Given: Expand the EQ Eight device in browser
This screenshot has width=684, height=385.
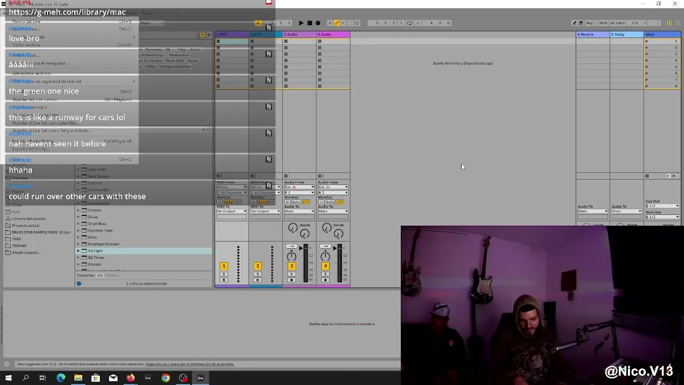Looking at the screenshot, I should [78, 251].
